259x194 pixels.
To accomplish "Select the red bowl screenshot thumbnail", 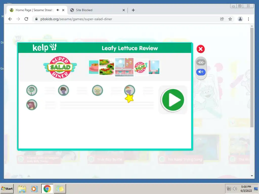I will coord(94,67).
